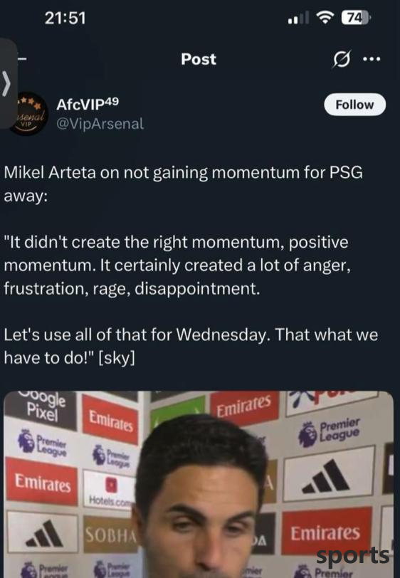Open the attached Arteta interview image
Image resolution: width=400 pixels, height=578 pixels.
coord(199,484)
